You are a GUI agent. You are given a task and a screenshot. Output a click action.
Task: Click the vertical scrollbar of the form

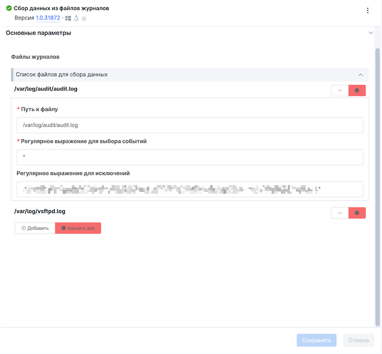377,176
